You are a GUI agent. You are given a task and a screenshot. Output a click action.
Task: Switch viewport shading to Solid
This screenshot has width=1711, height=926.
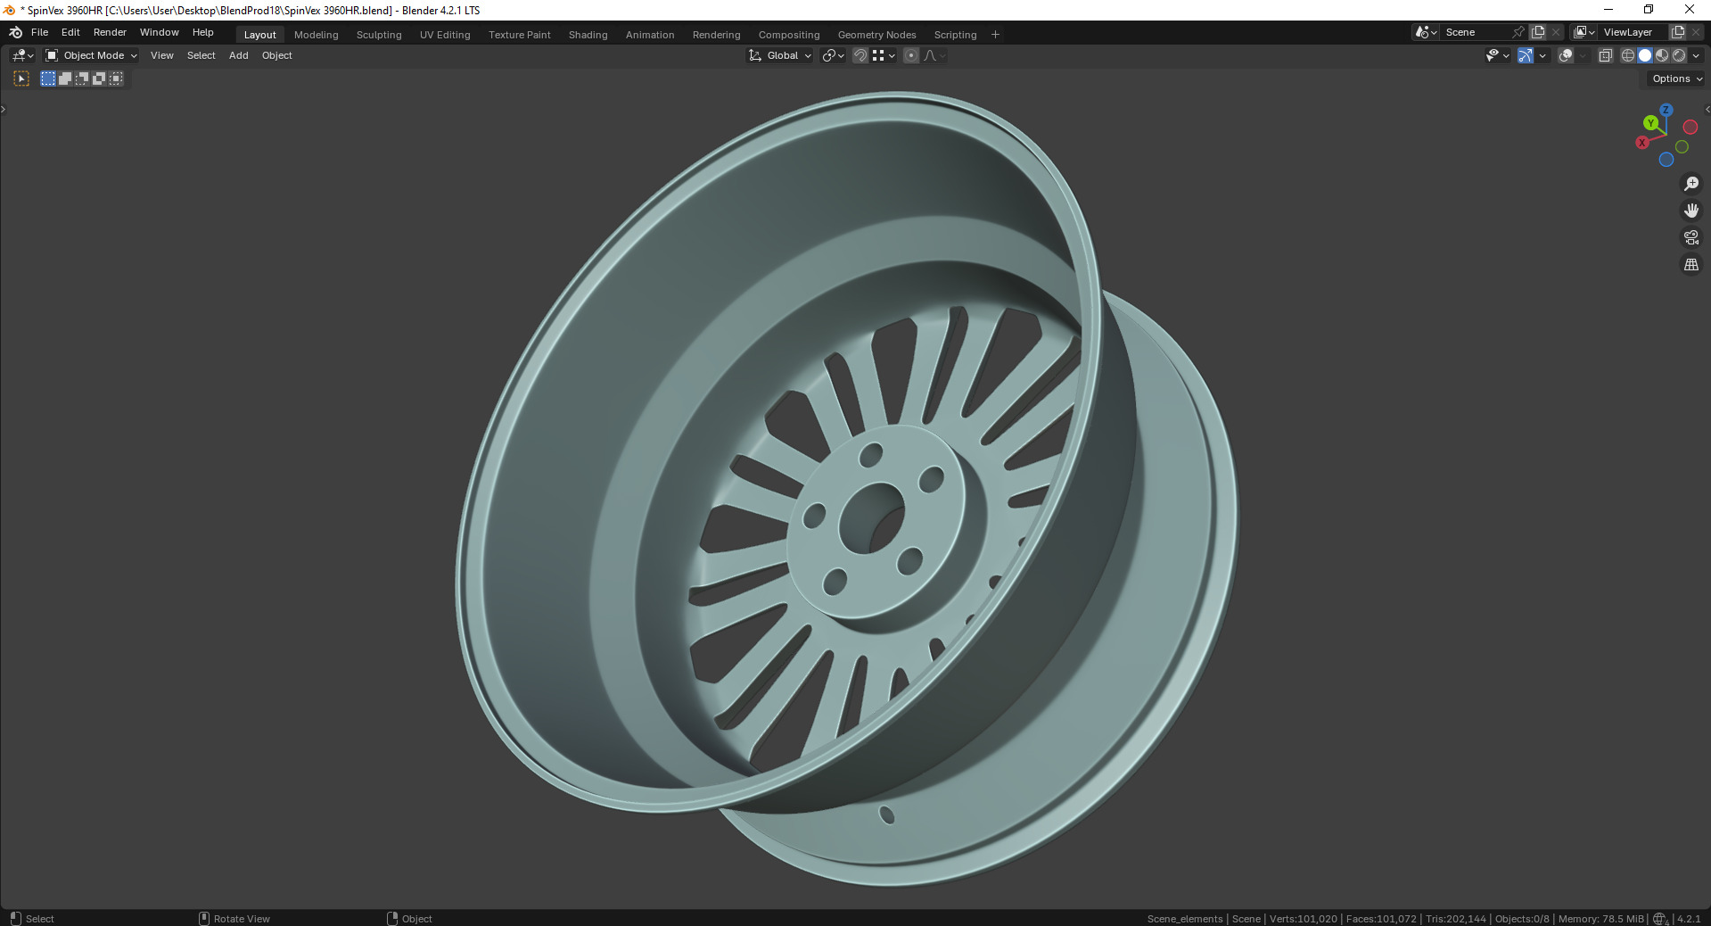point(1645,55)
